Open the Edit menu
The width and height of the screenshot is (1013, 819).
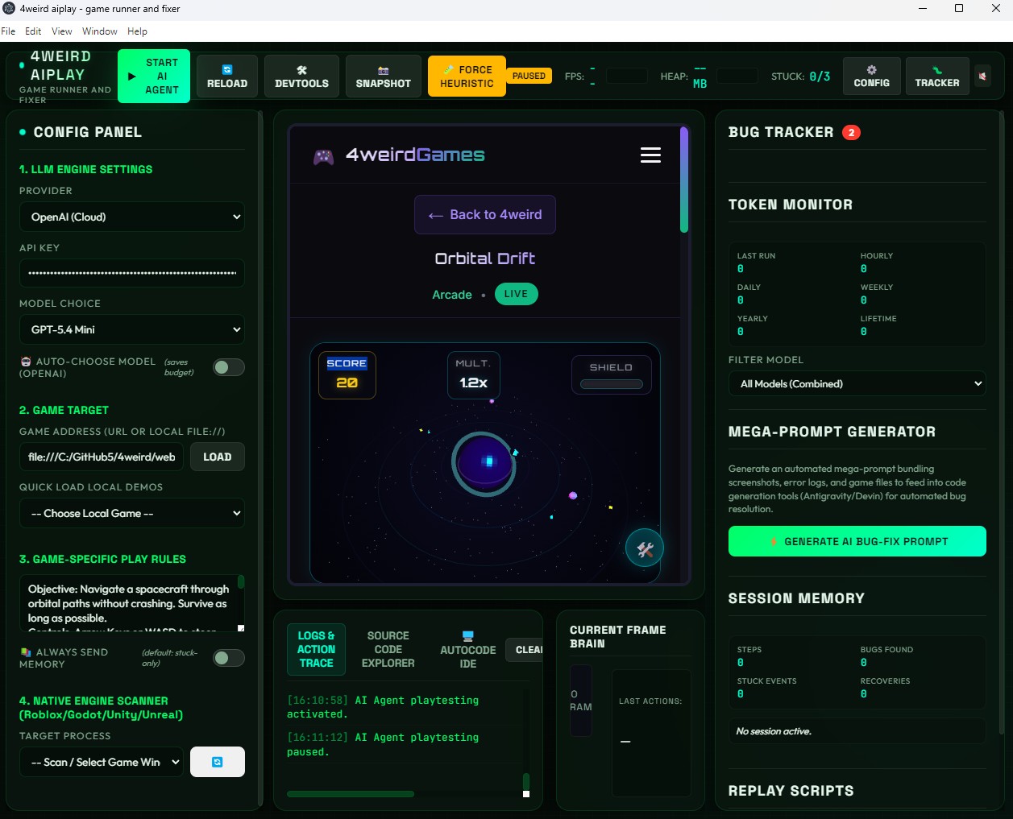point(33,31)
